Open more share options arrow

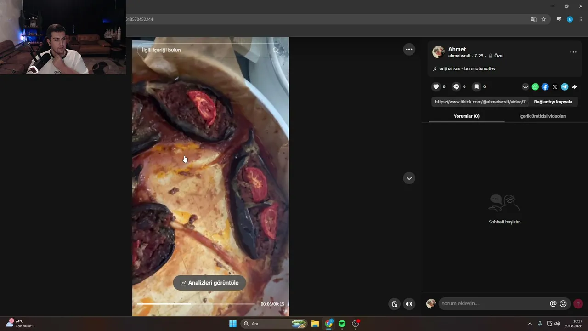coord(574,86)
